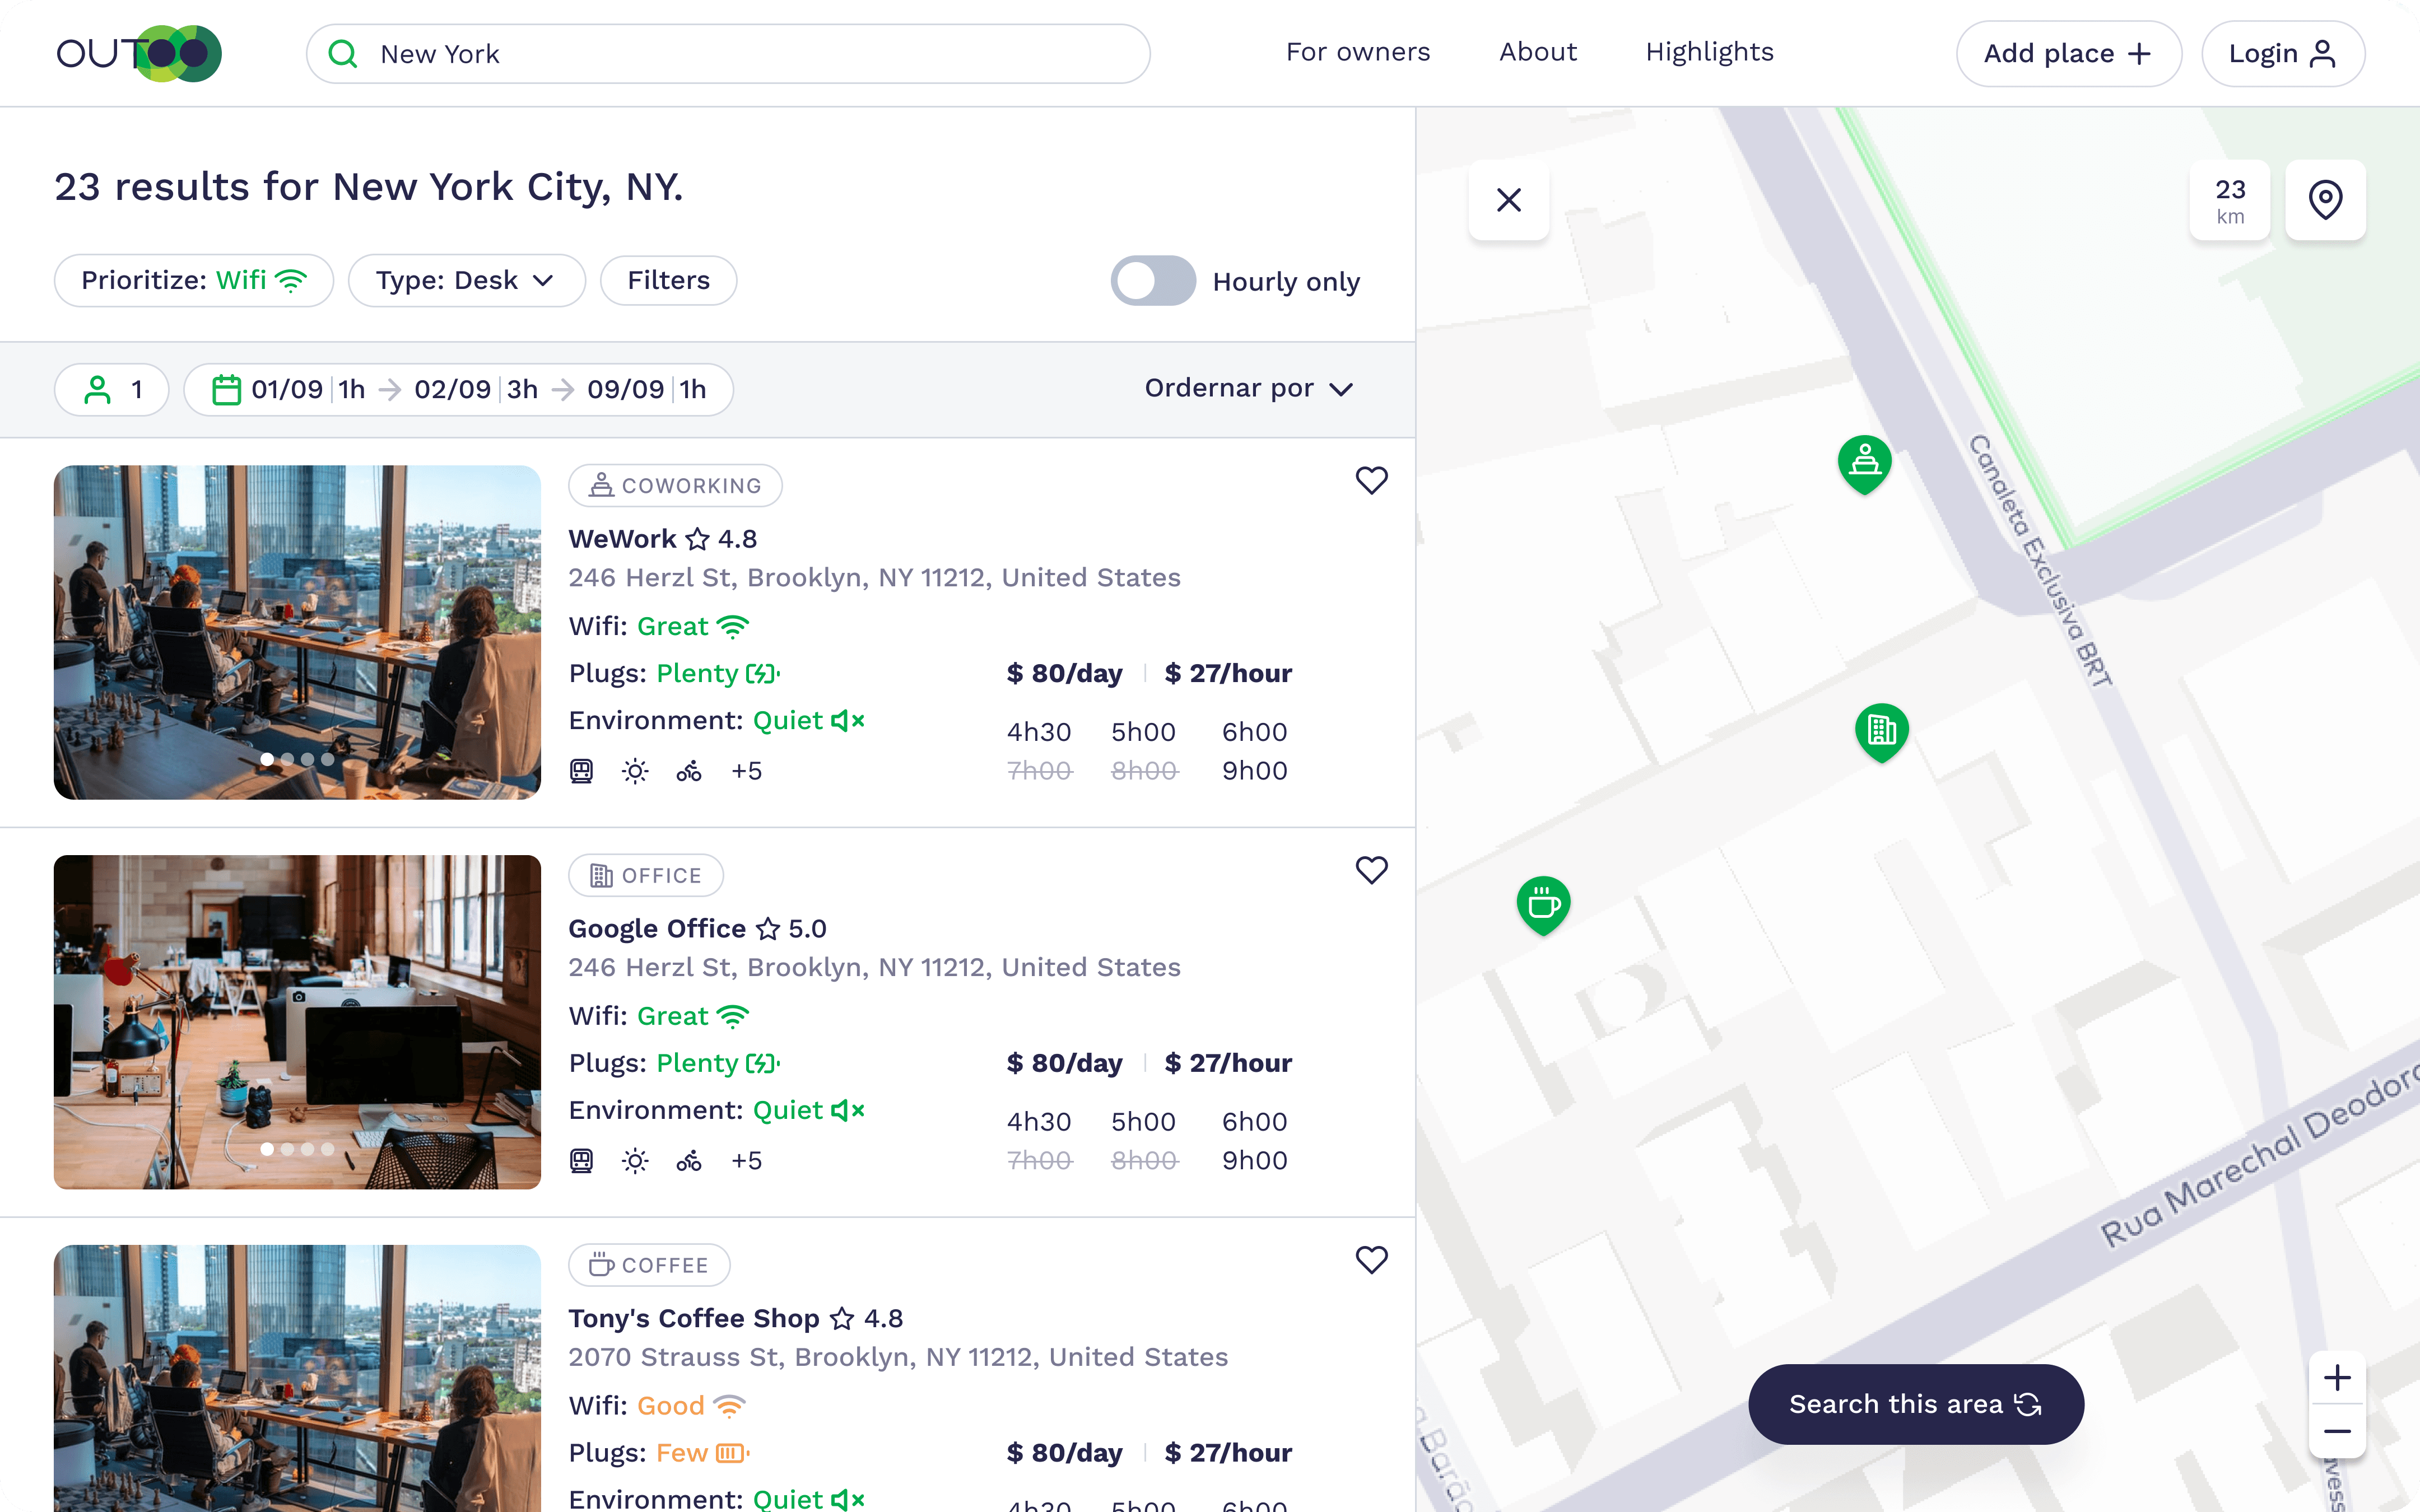Viewport: 2420px width, 1512px height.
Task: Zoom out on the map
Action: pos(2337,1432)
